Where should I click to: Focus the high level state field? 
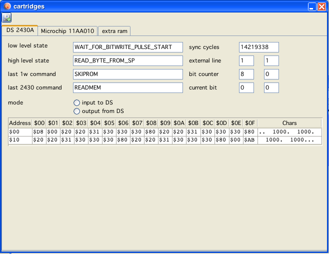[x=128, y=60]
